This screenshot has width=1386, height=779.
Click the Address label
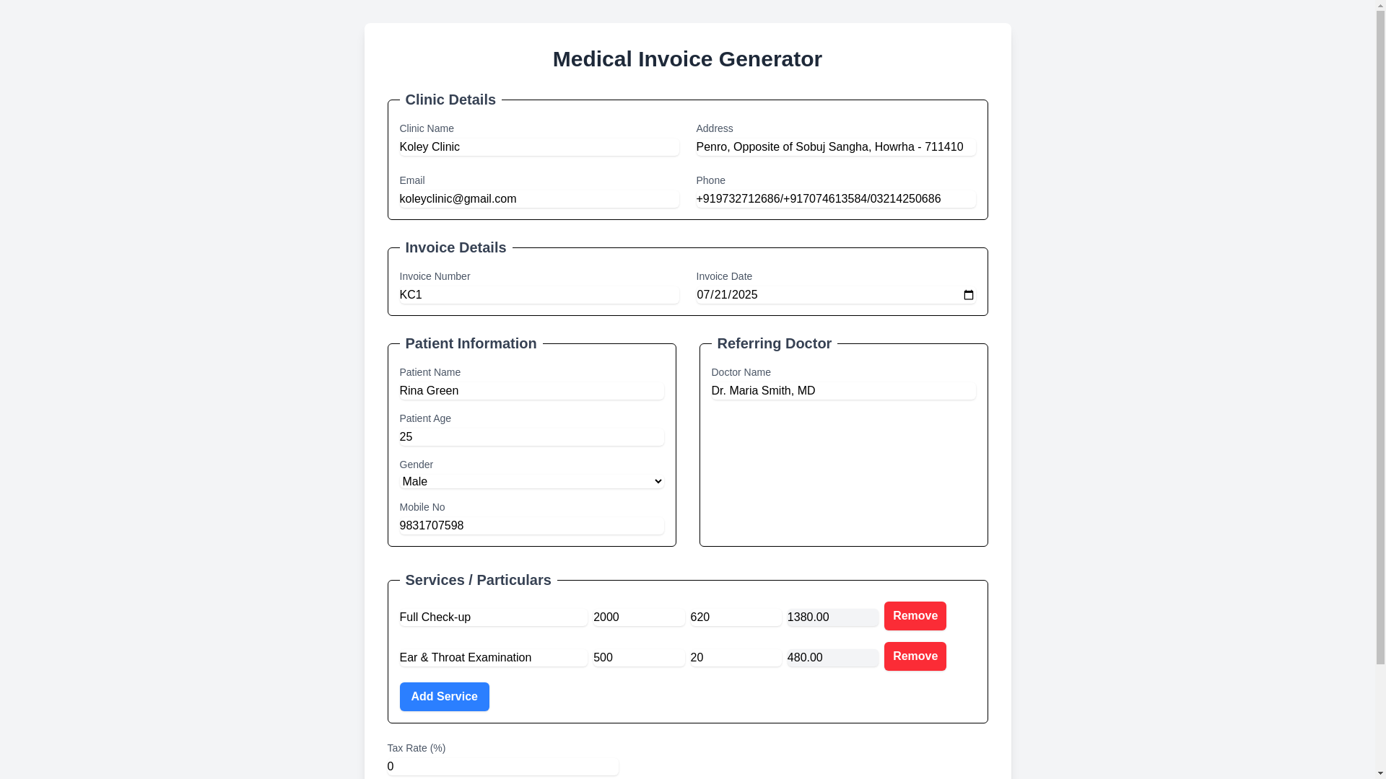pyautogui.click(x=715, y=128)
